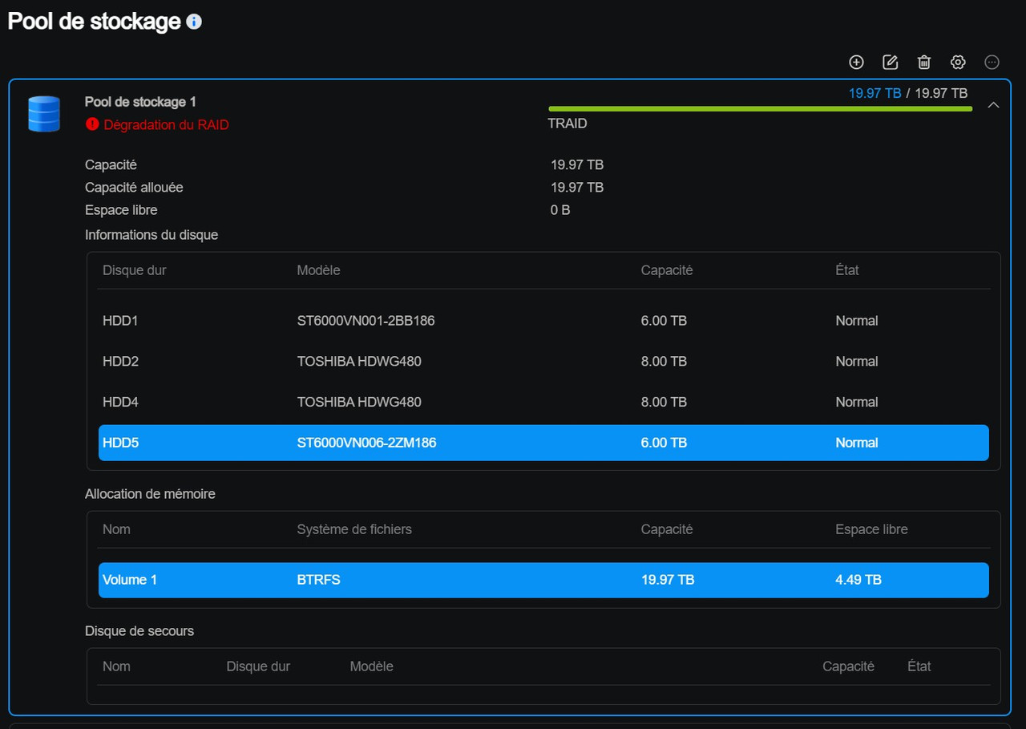Click the Modèle column header in disk table
The width and height of the screenshot is (1026, 729).
[x=318, y=270]
